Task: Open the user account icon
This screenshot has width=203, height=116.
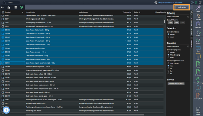Action: tap(156, 2)
